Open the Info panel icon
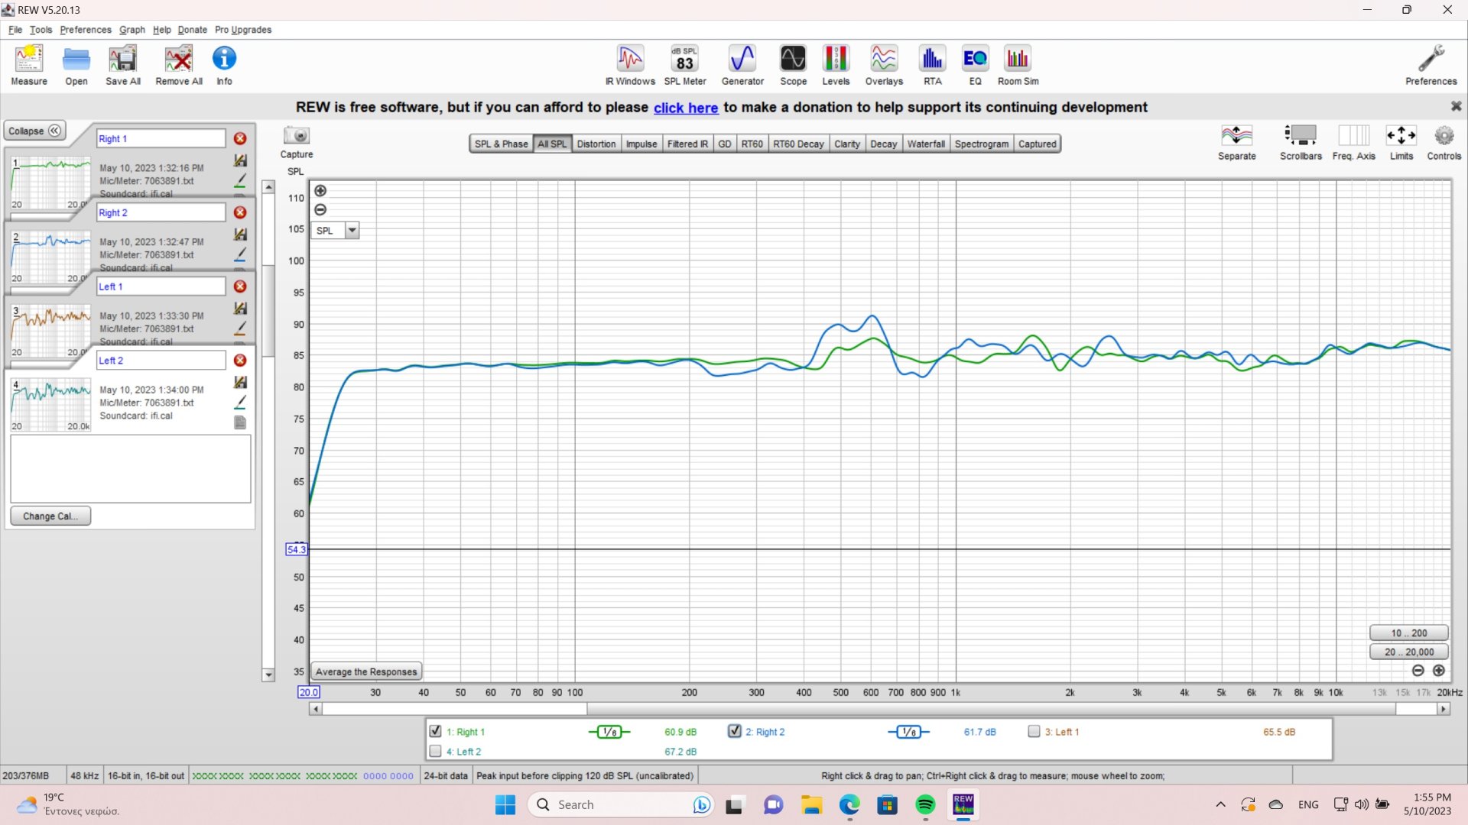 [x=224, y=65]
